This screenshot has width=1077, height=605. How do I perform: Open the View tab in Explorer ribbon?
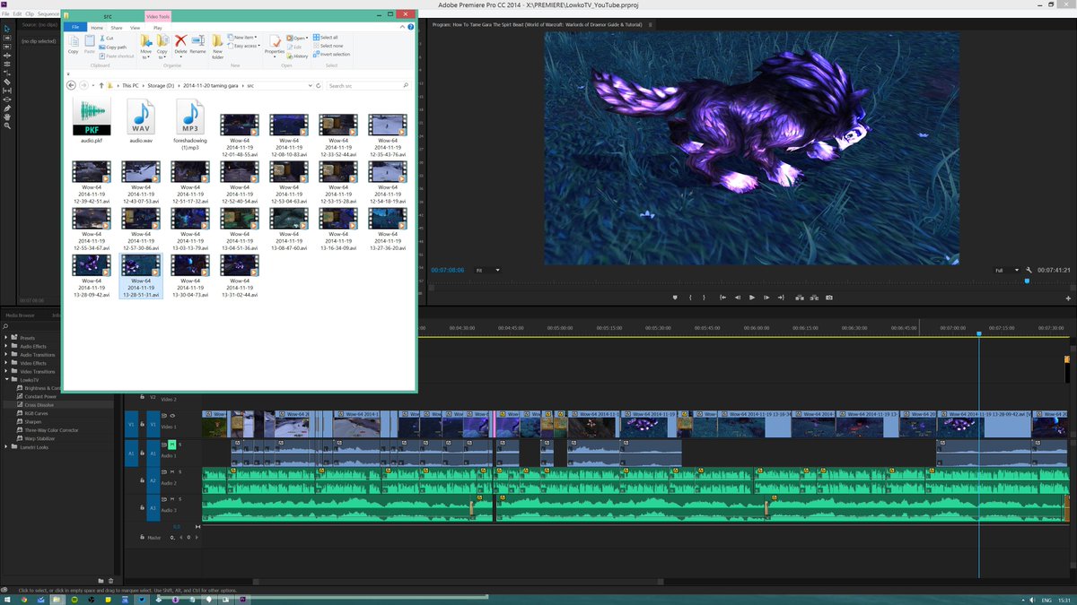click(x=136, y=28)
